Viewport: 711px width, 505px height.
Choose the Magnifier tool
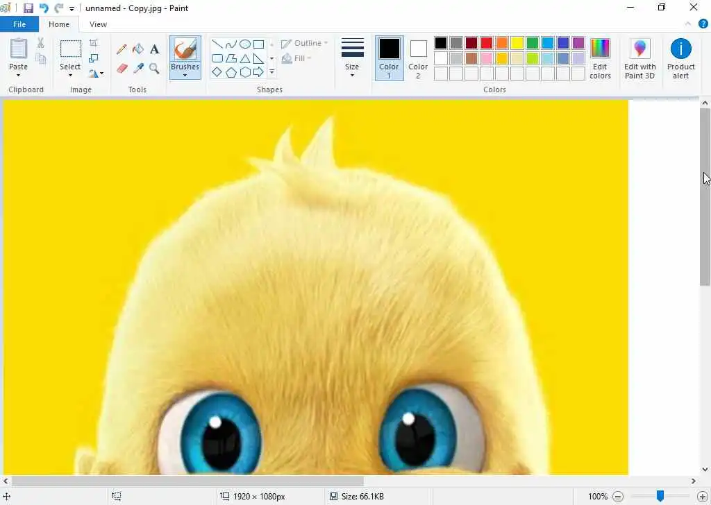[x=155, y=69]
